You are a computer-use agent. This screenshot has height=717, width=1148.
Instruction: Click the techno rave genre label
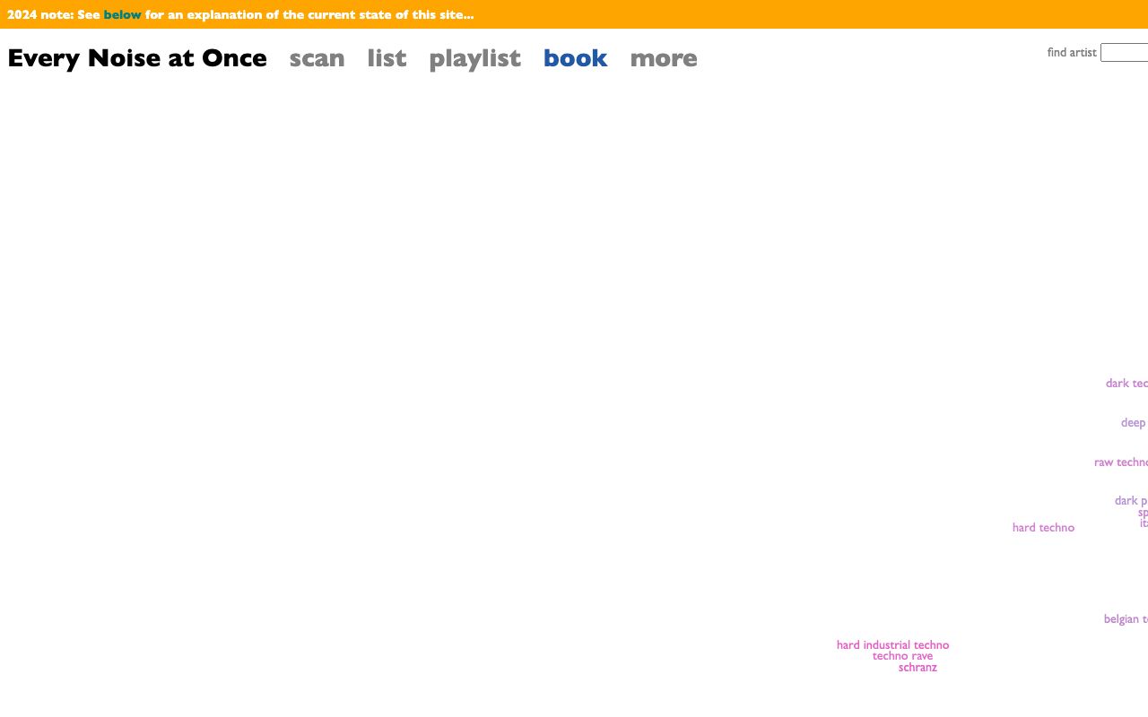click(x=902, y=655)
